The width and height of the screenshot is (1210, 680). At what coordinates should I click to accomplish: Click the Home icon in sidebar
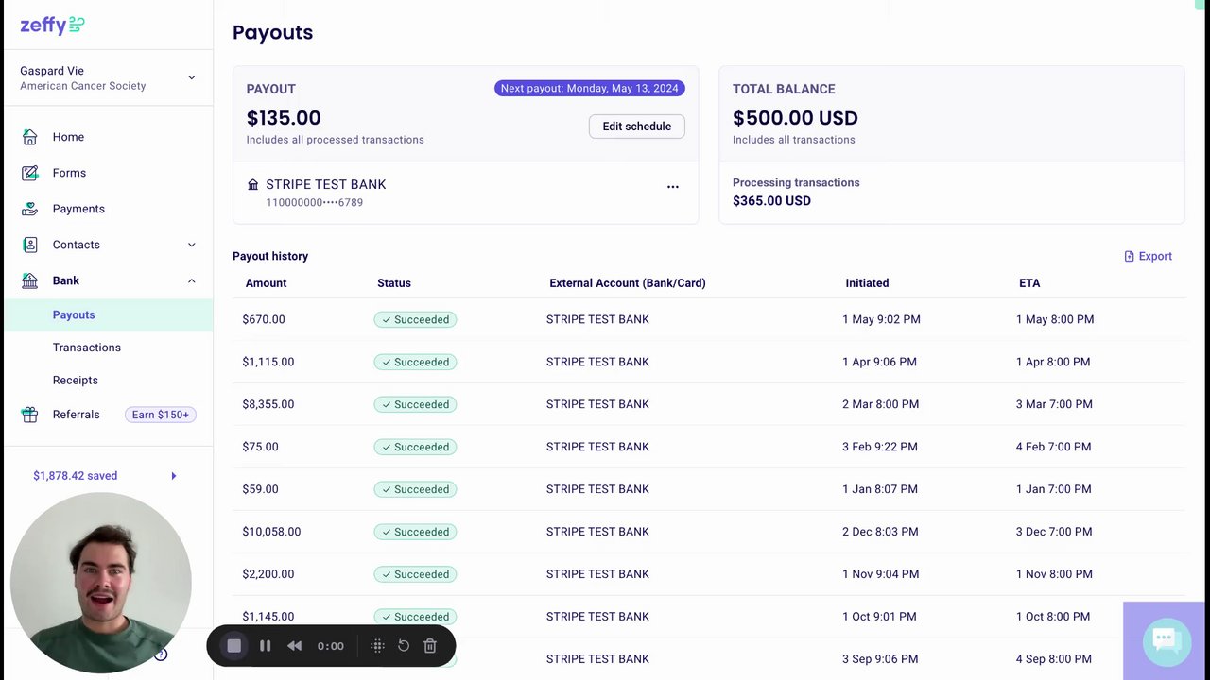[30, 137]
